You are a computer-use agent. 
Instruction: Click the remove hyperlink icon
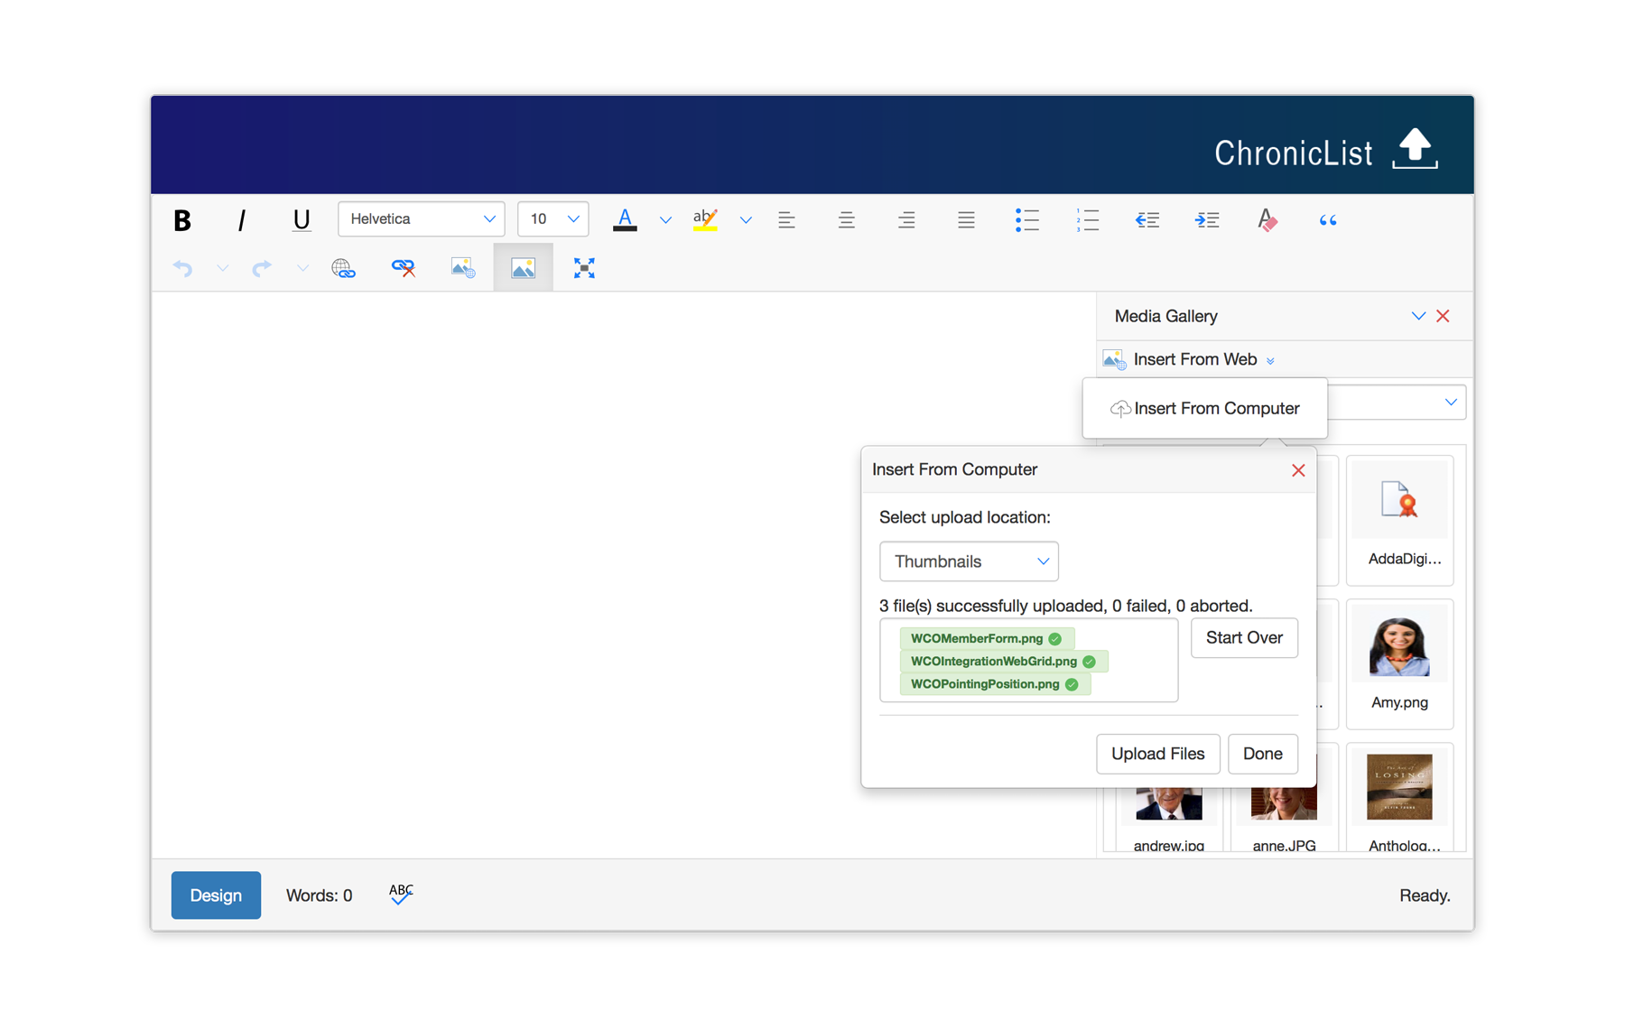click(403, 268)
